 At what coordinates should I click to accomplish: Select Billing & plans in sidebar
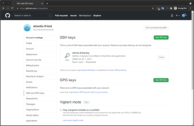(x=40, y=65)
